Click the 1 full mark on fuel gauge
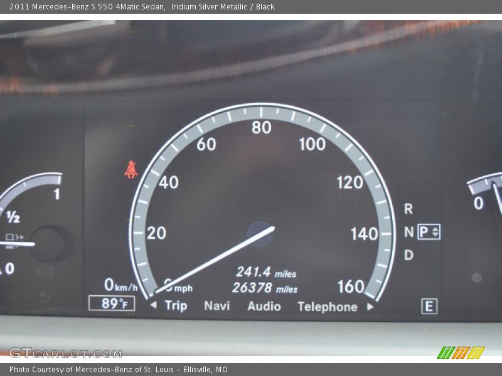Screen dimensions: 502x376 pyautogui.click(x=56, y=194)
